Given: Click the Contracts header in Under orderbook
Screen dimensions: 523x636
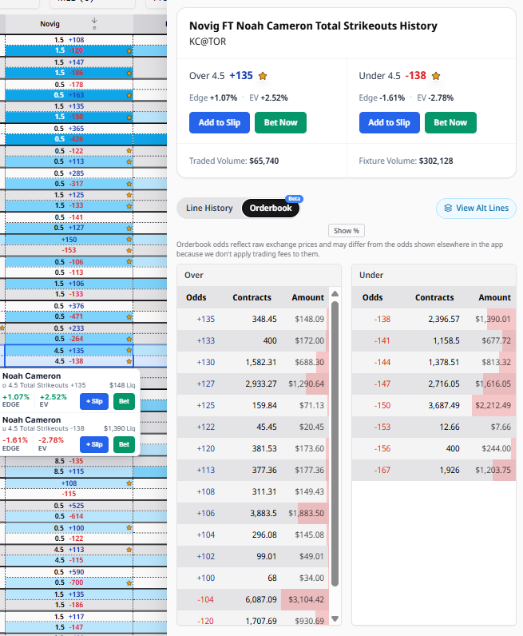Looking at the screenshot, I should (x=434, y=297).
